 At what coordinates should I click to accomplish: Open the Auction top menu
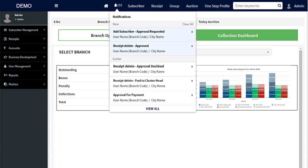pos(192,6)
